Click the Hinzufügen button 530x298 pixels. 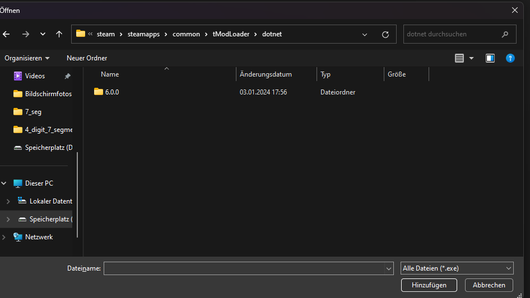(429, 285)
